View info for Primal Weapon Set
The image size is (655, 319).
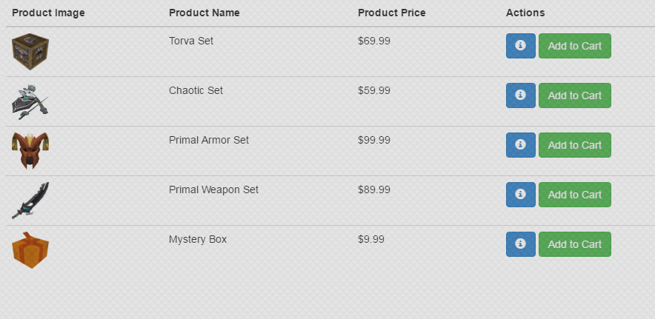520,195
